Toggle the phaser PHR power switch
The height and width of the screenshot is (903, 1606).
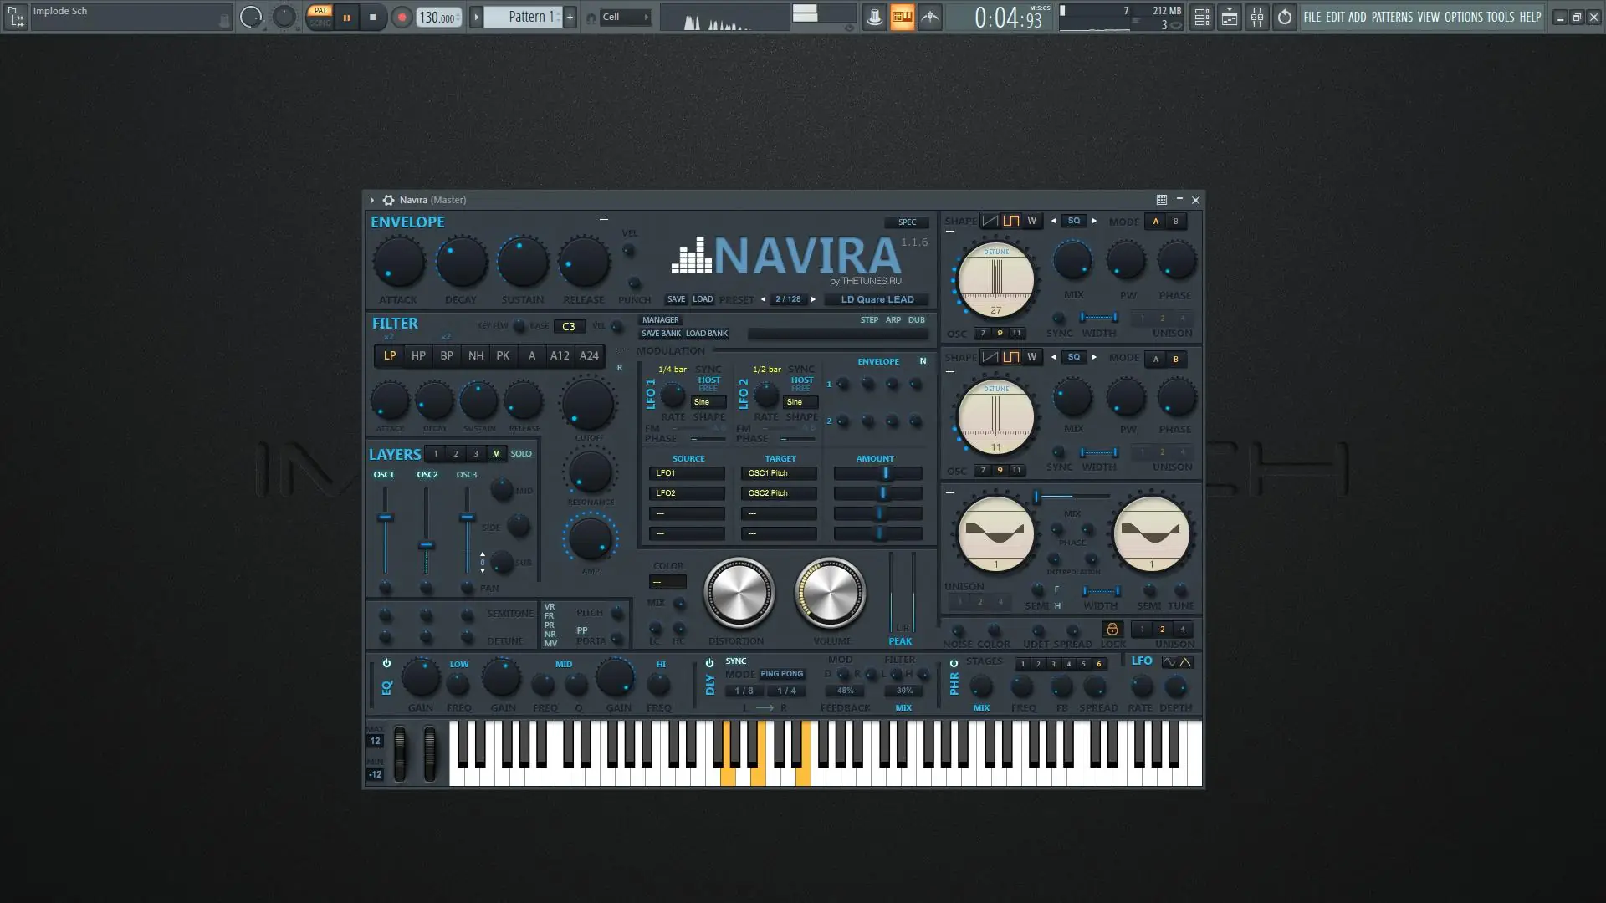tap(954, 663)
